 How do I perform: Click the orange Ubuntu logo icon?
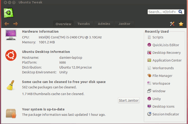tap(11, 55)
